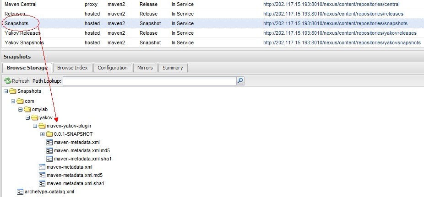This screenshot has width=424, height=197.
Task: Collapse the com folder node
Action: pyautogui.click(x=13, y=101)
